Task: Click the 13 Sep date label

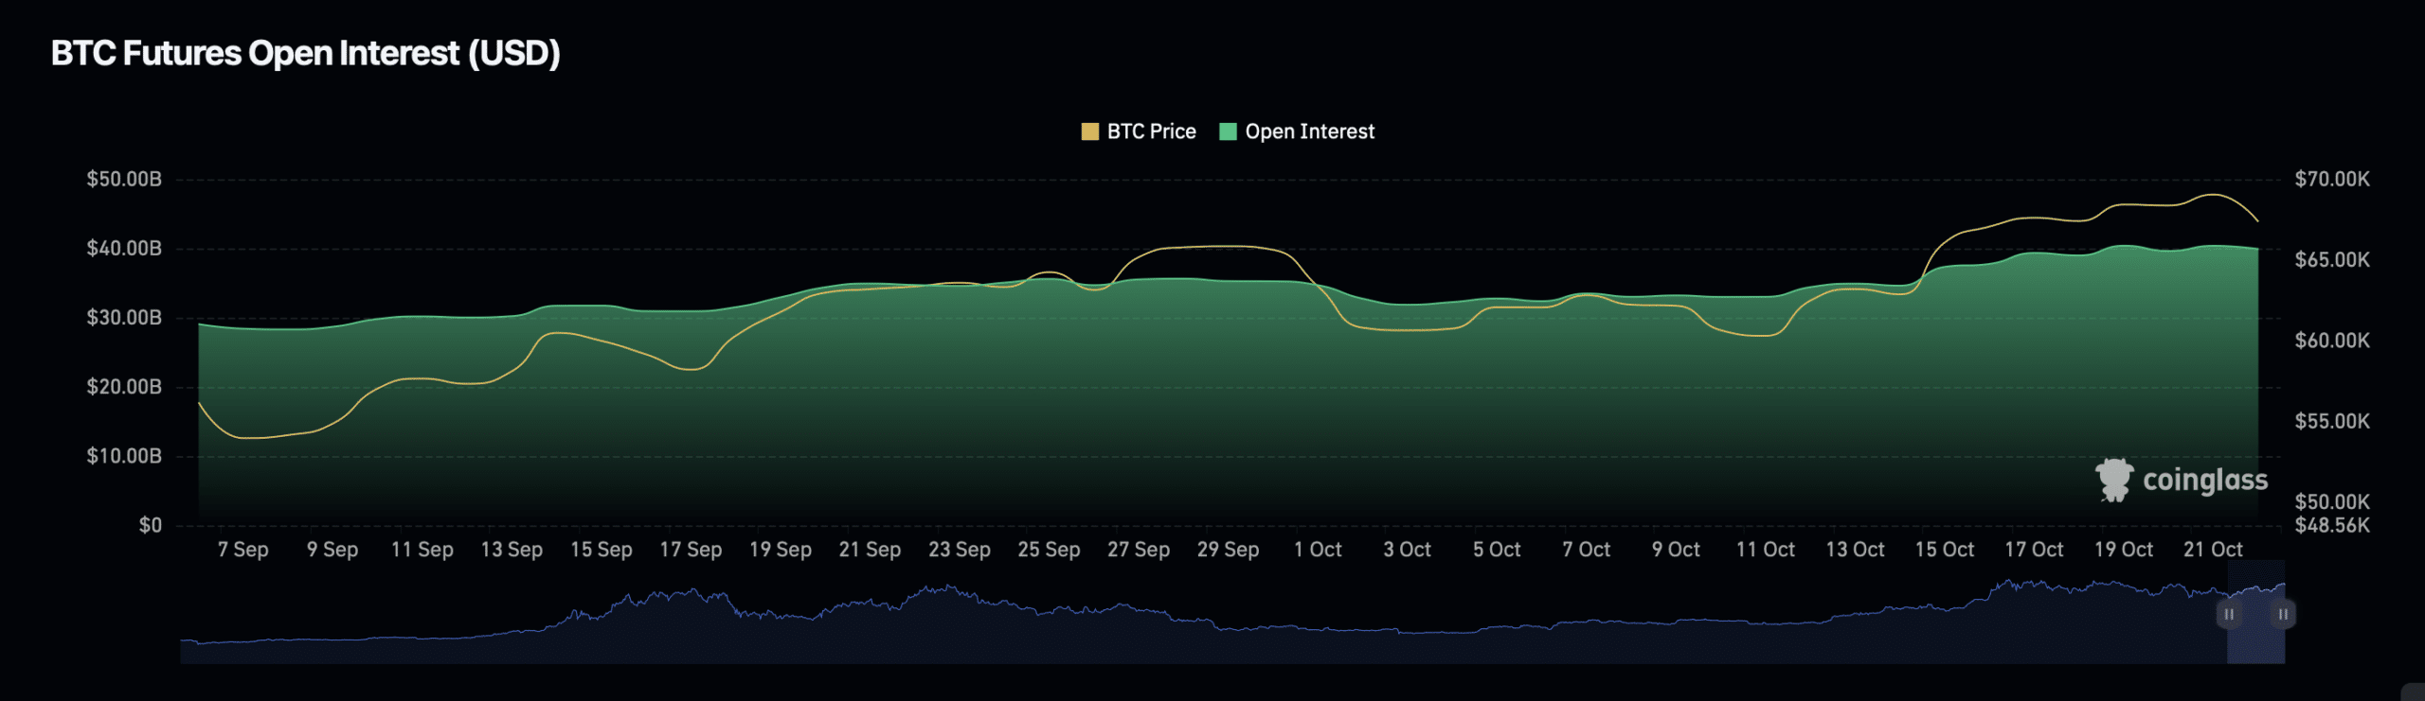Action: tap(512, 550)
